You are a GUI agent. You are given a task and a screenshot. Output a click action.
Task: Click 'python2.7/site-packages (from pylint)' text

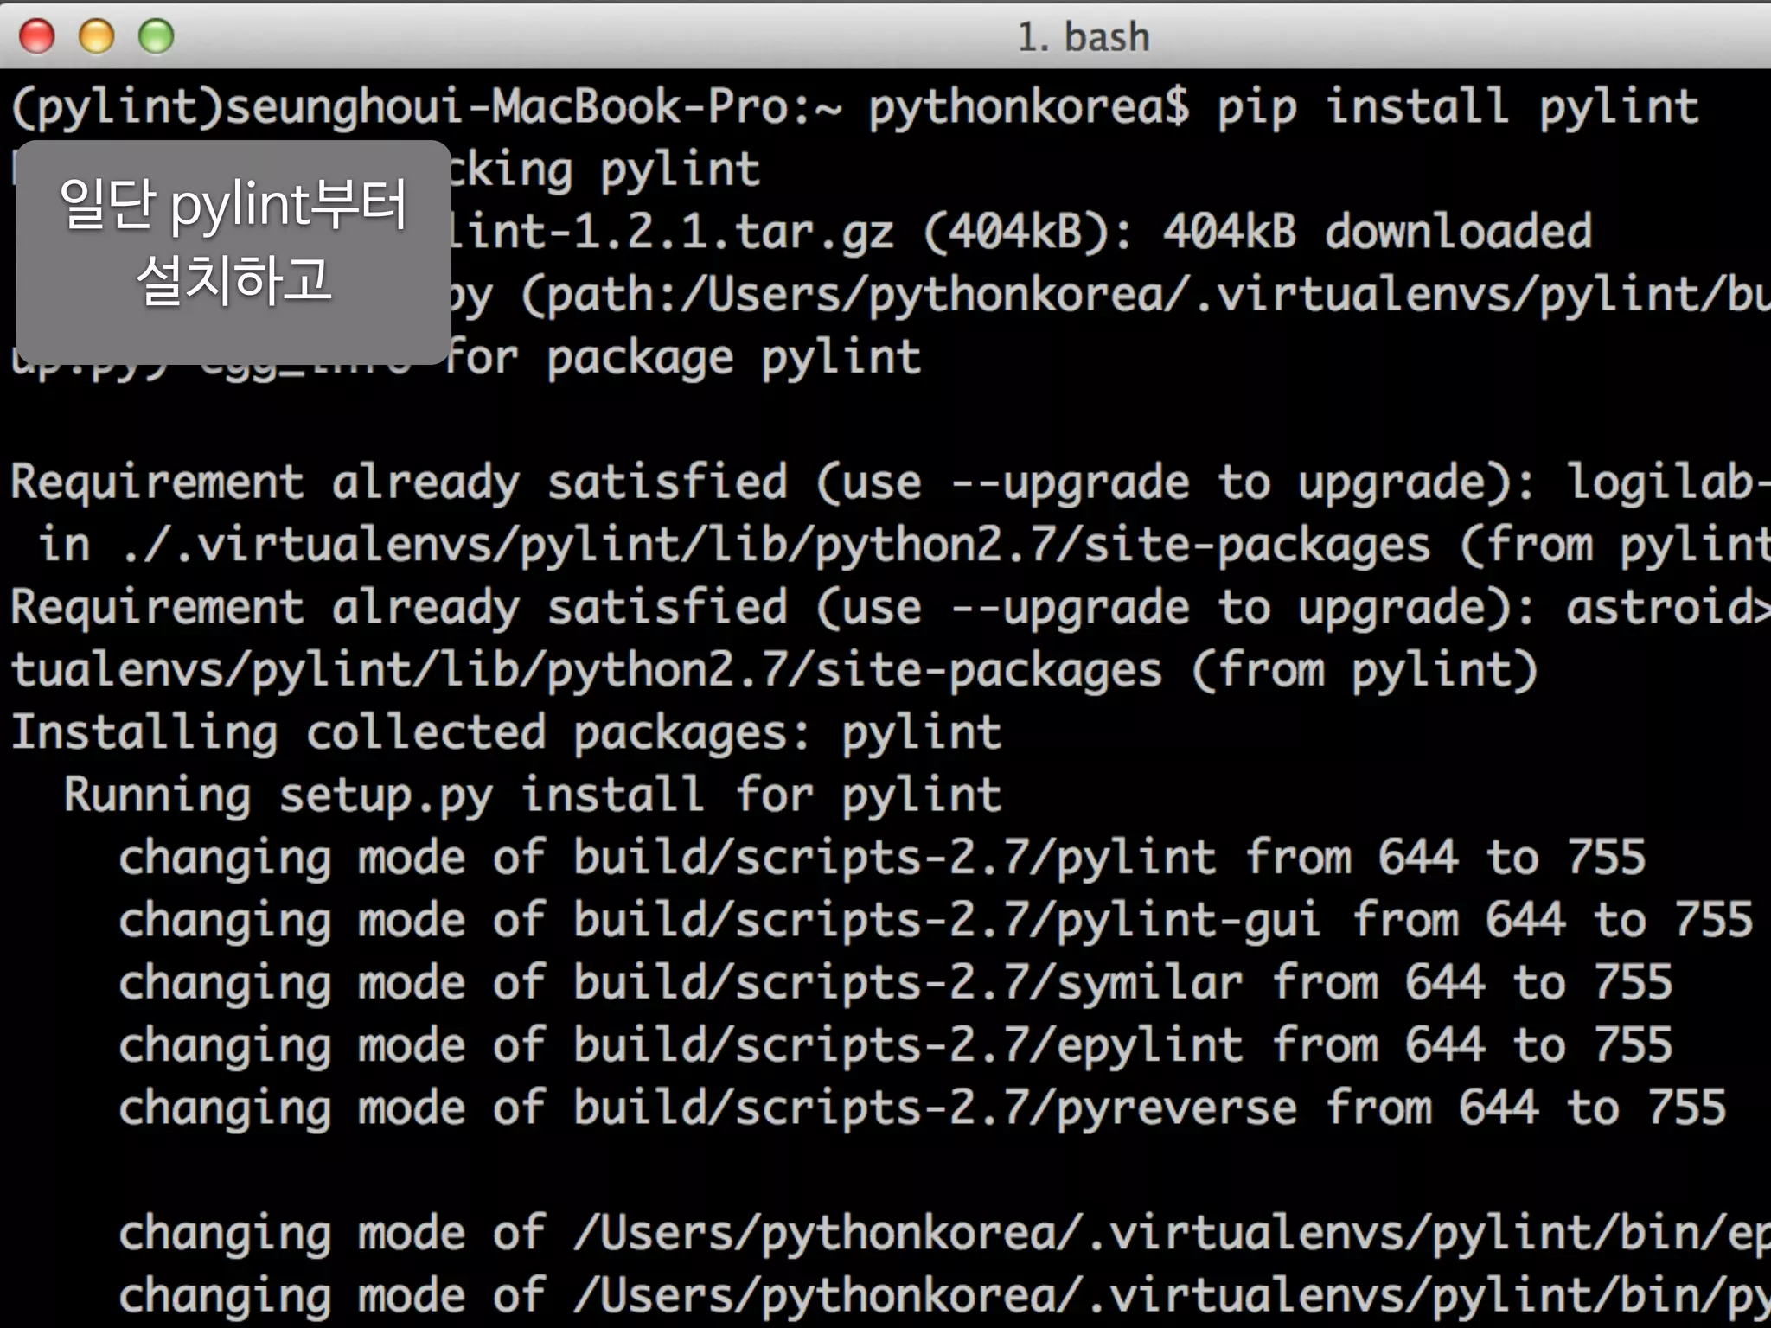[1042, 671]
